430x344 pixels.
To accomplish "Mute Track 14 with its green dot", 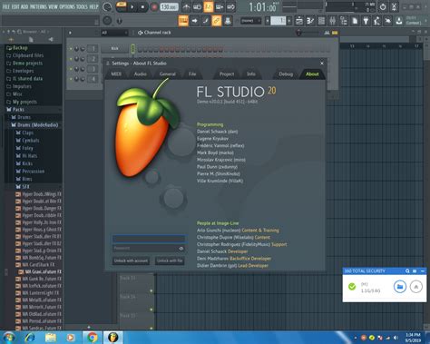I will pos(151,310).
